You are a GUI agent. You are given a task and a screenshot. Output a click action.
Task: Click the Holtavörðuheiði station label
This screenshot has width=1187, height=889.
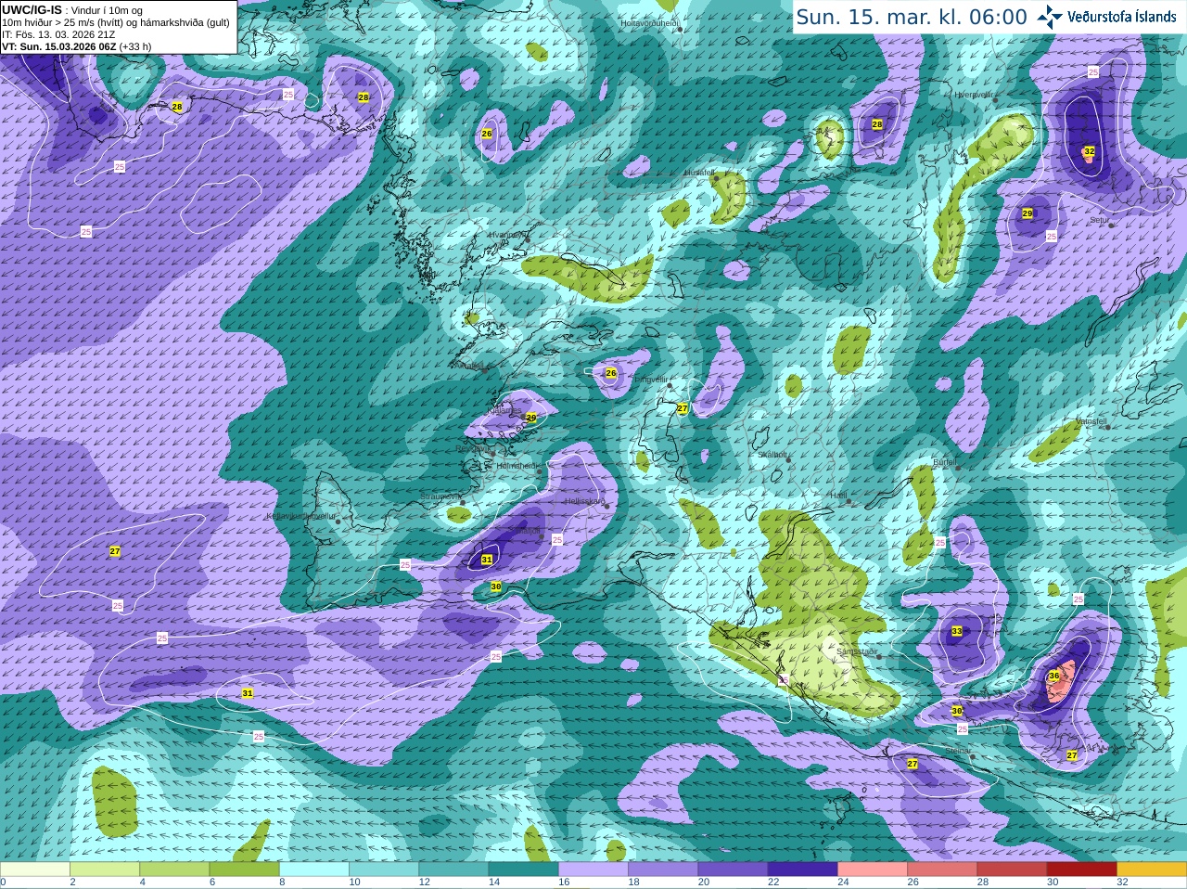coord(649,22)
